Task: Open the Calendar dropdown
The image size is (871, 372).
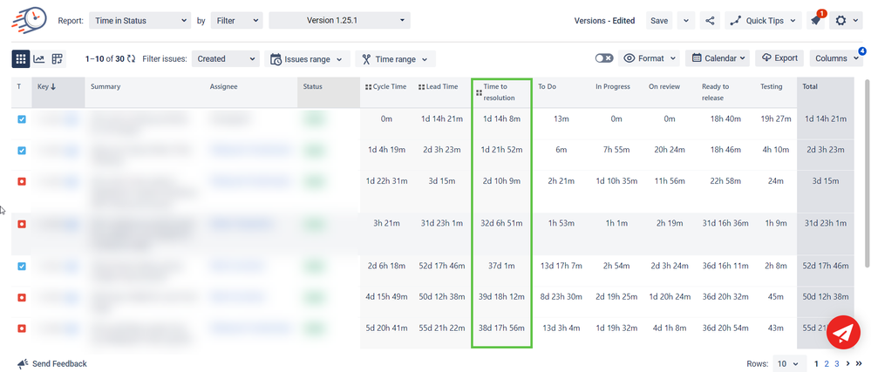Action: coord(718,58)
